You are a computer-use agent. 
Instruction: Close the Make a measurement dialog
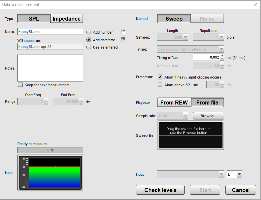[x=255, y=5]
